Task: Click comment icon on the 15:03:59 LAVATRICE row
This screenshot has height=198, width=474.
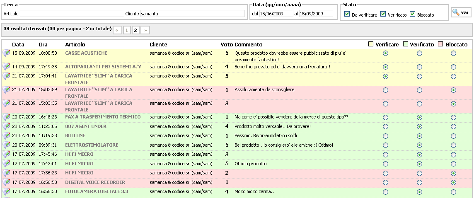Action: (x=6, y=90)
